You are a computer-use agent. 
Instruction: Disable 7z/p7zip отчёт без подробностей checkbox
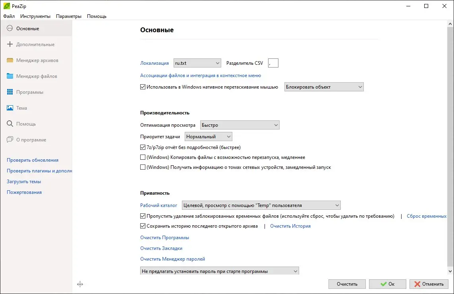point(143,147)
